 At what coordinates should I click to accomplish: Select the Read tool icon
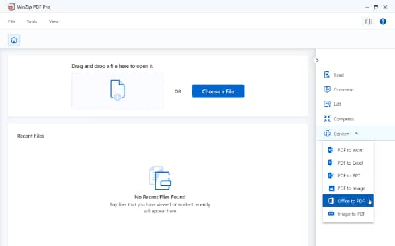pyautogui.click(x=327, y=75)
